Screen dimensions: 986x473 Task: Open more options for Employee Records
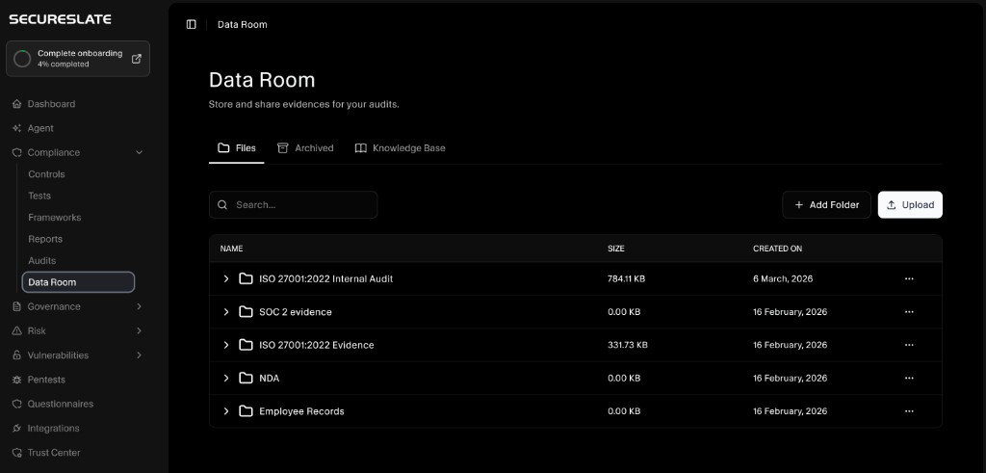[909, 411]
